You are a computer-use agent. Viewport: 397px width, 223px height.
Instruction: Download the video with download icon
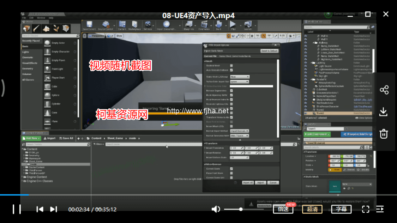pos(384,111)
